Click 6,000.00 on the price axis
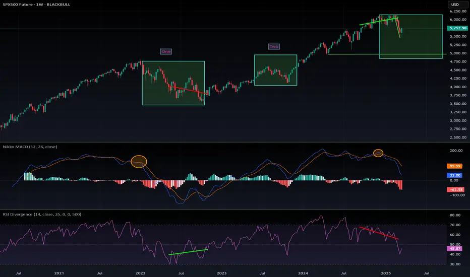 pos(458,20)
